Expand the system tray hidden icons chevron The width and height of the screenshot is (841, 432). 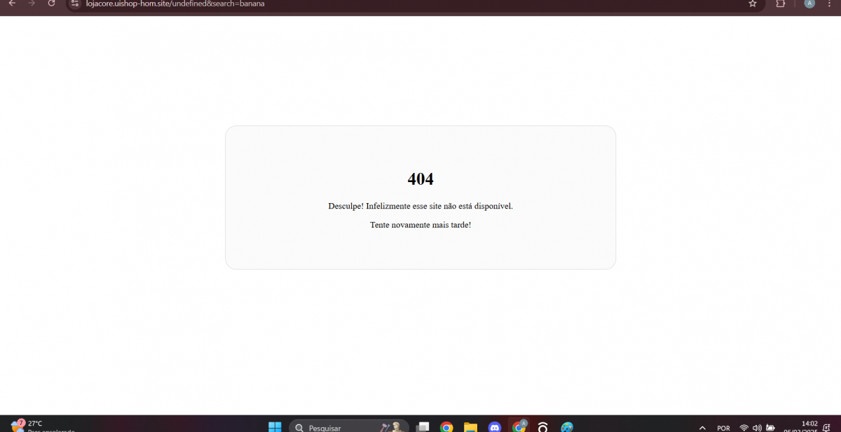click(x=702, y=428)
